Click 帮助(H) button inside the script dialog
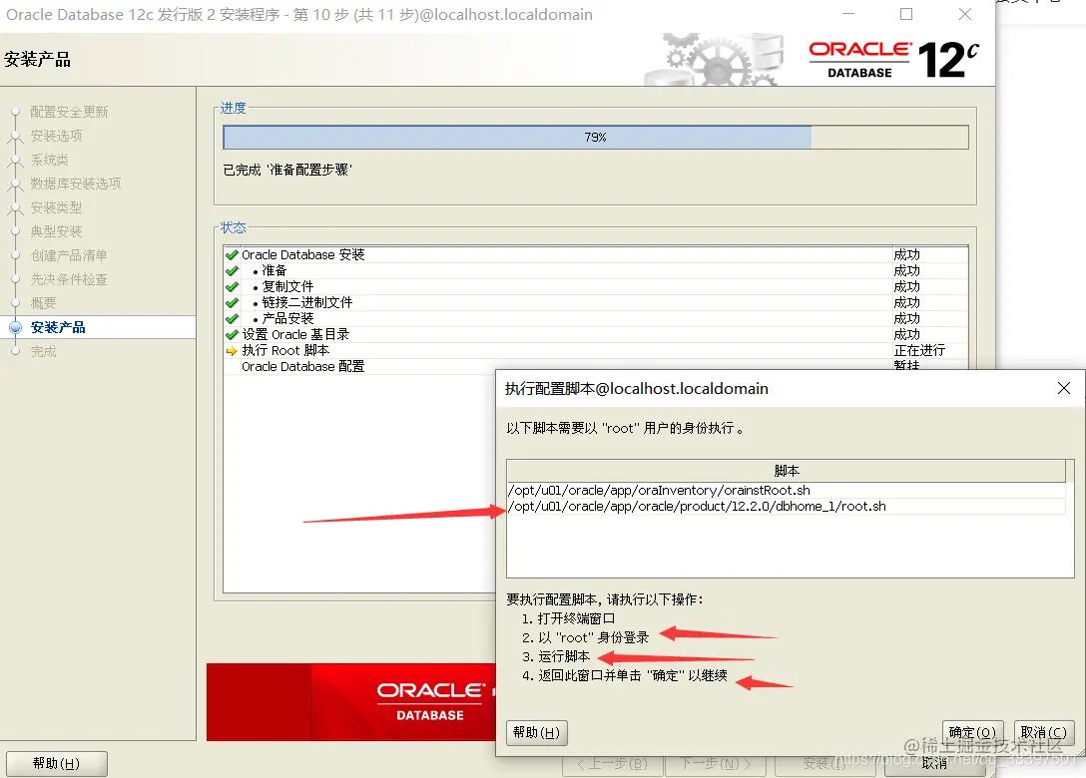1086x778 pixels. pos(537,732)
